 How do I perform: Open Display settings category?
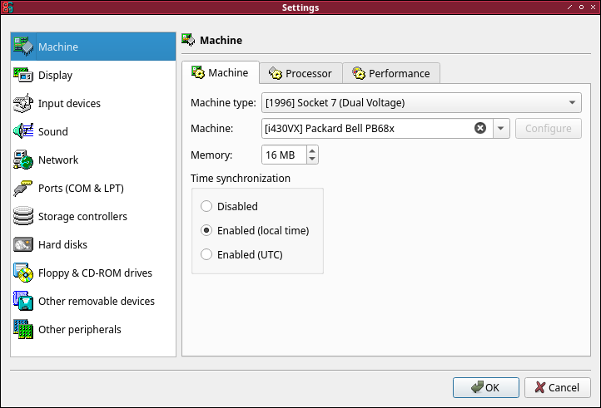tap(93, 75)
